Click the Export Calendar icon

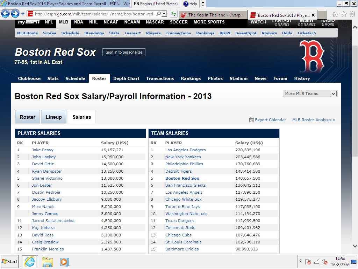coord(251,120)
